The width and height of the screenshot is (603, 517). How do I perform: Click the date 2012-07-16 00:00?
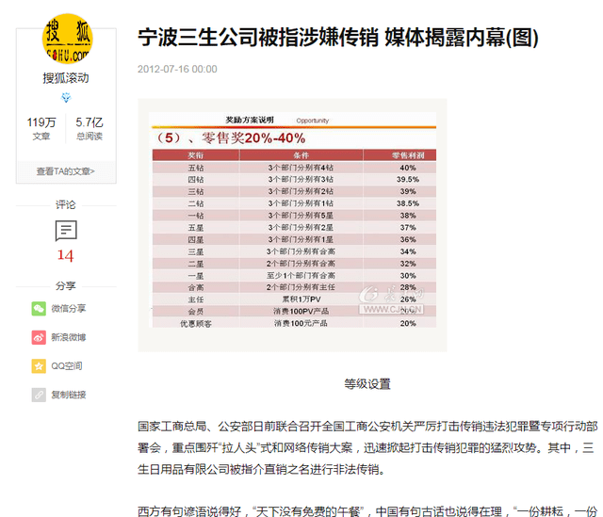(x=177, y=69)
